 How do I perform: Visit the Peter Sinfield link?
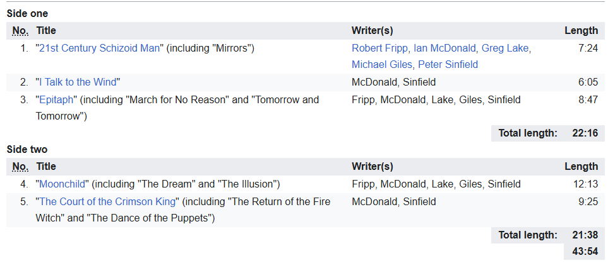(x=444, y=64)
